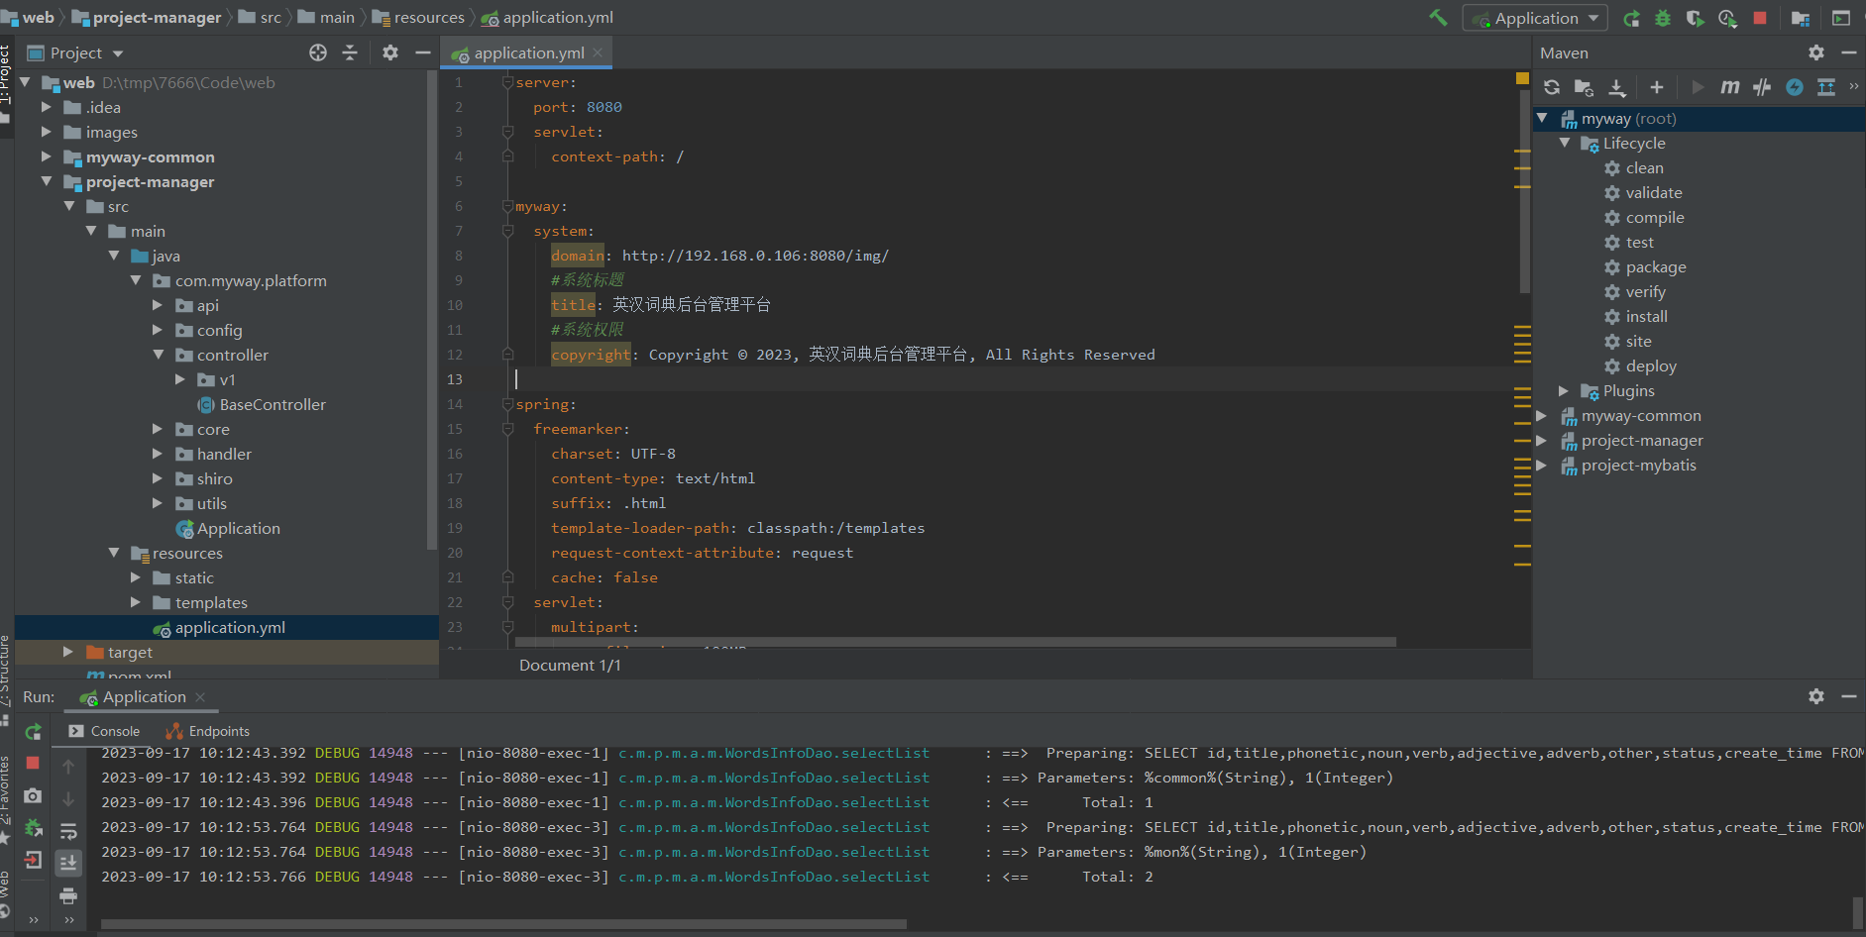Image resolution: width=1866 pixels, height=937 pixels.
Task: Open BaseController in Project tree
Action: point(262,404)
